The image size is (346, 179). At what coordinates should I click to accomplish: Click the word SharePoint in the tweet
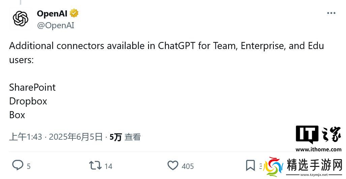32,87
